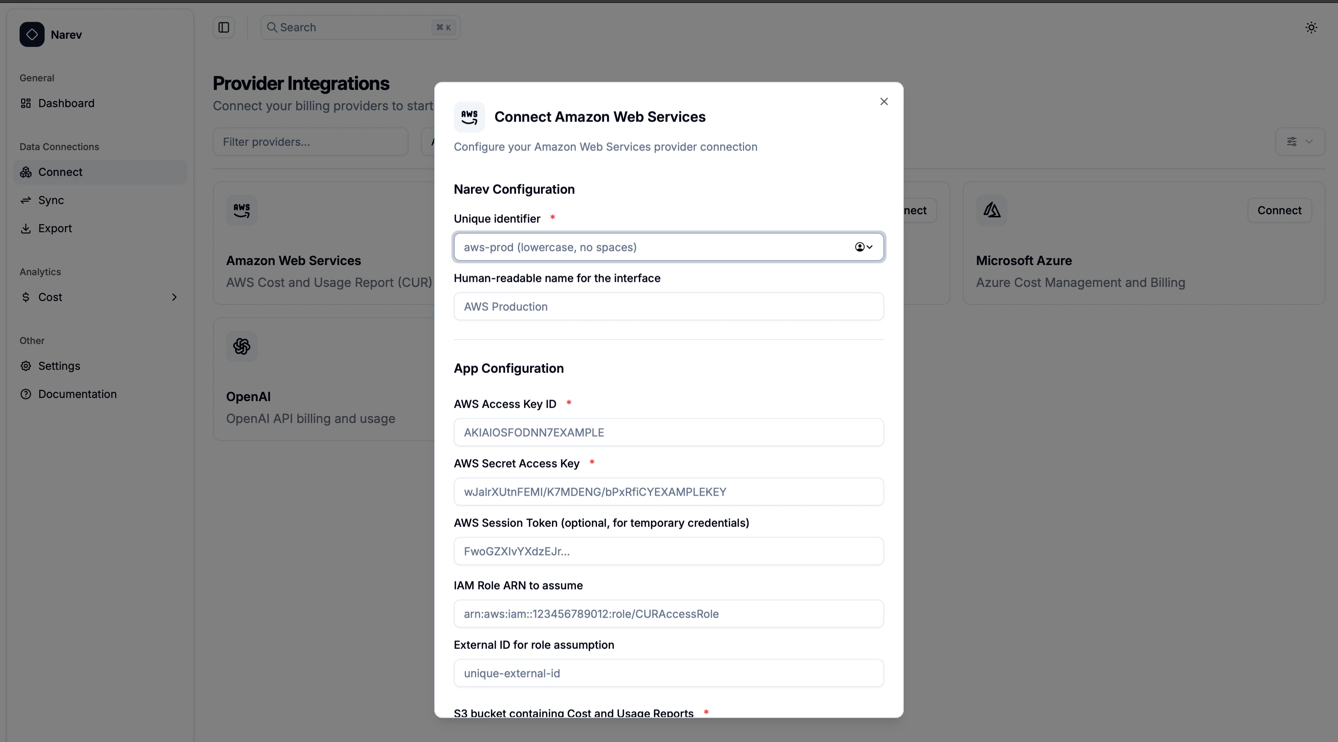Click the search magnifier icon
The width and height of the screenshot is (1338, 742).
272,27
